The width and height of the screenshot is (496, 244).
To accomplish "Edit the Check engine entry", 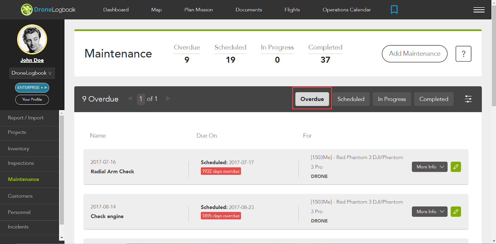I will pos(456,211).
